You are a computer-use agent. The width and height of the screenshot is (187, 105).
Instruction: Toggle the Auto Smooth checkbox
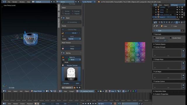155,38
